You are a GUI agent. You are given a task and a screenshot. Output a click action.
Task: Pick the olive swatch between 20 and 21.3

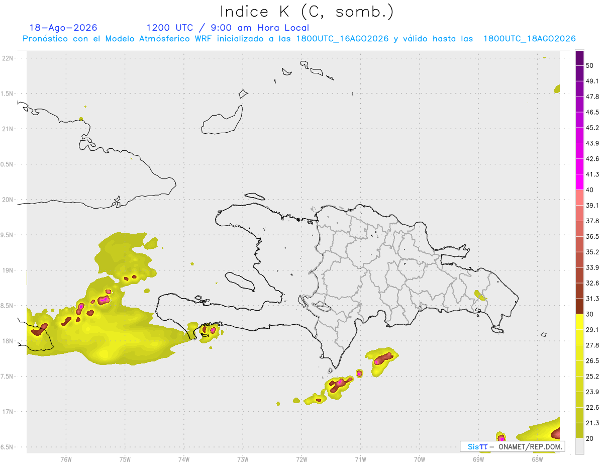pyautogui.click(x=579, y=430)
